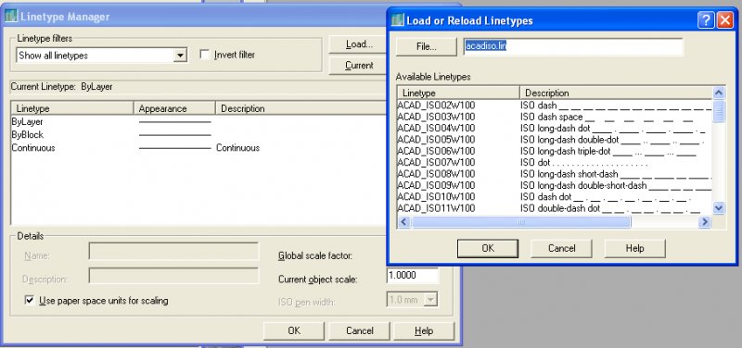This screenshot has height=348, width=742.
Task: Click the vertical scrollbar thumb in Available Linetypes
Action: point(718,111)
